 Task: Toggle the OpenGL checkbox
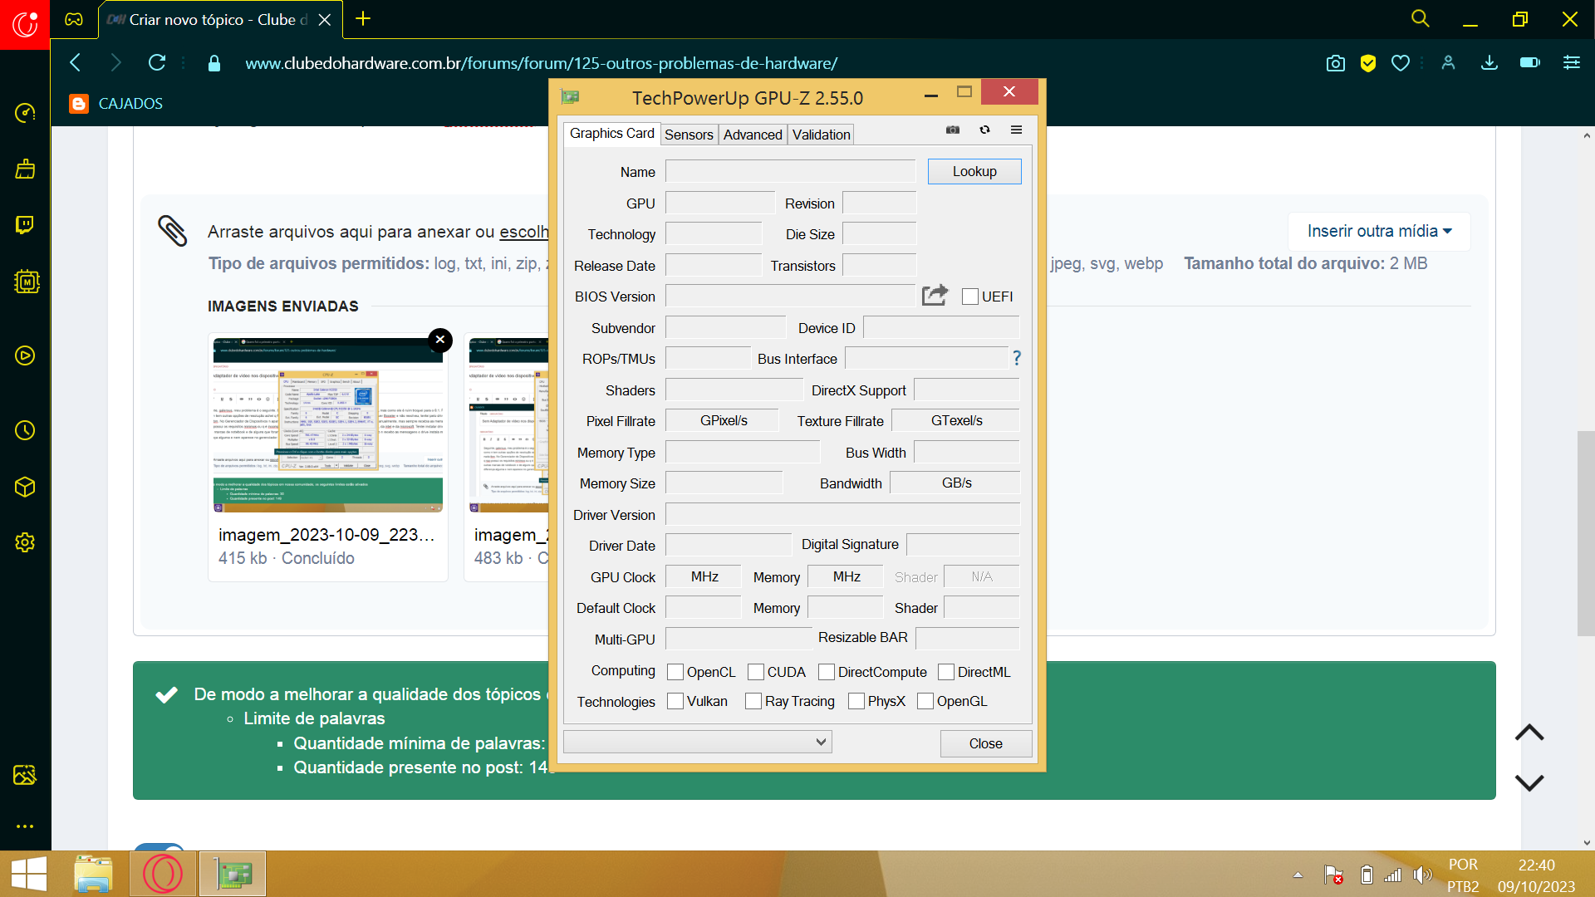tap(925, 701)
